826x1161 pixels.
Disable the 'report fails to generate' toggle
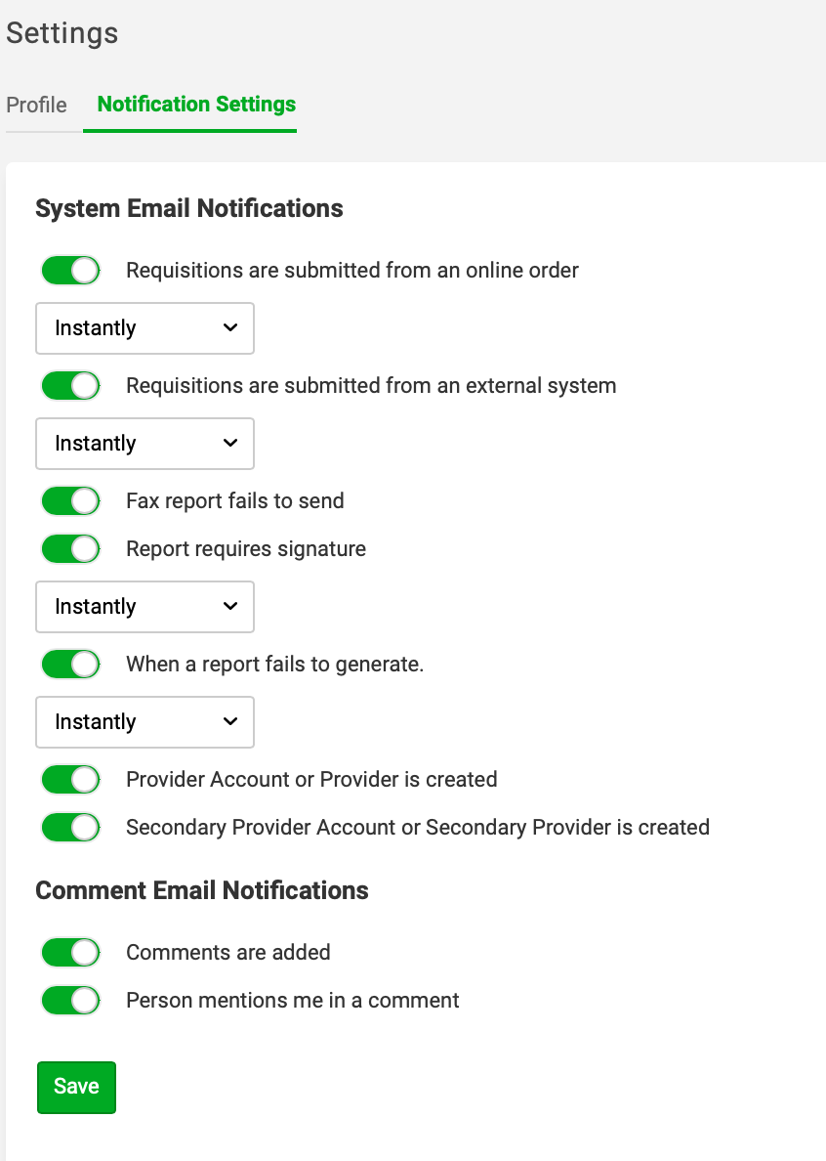71,665
